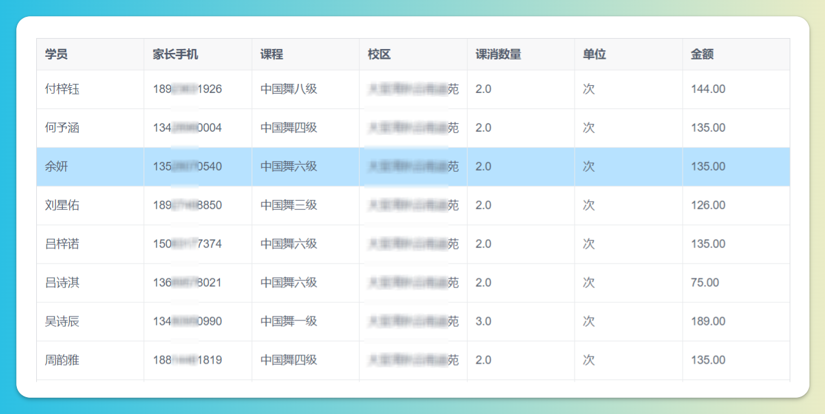This screenshot has height=414, width=825.
Task: Select student name 刘星佑
Action: point(62,205)
